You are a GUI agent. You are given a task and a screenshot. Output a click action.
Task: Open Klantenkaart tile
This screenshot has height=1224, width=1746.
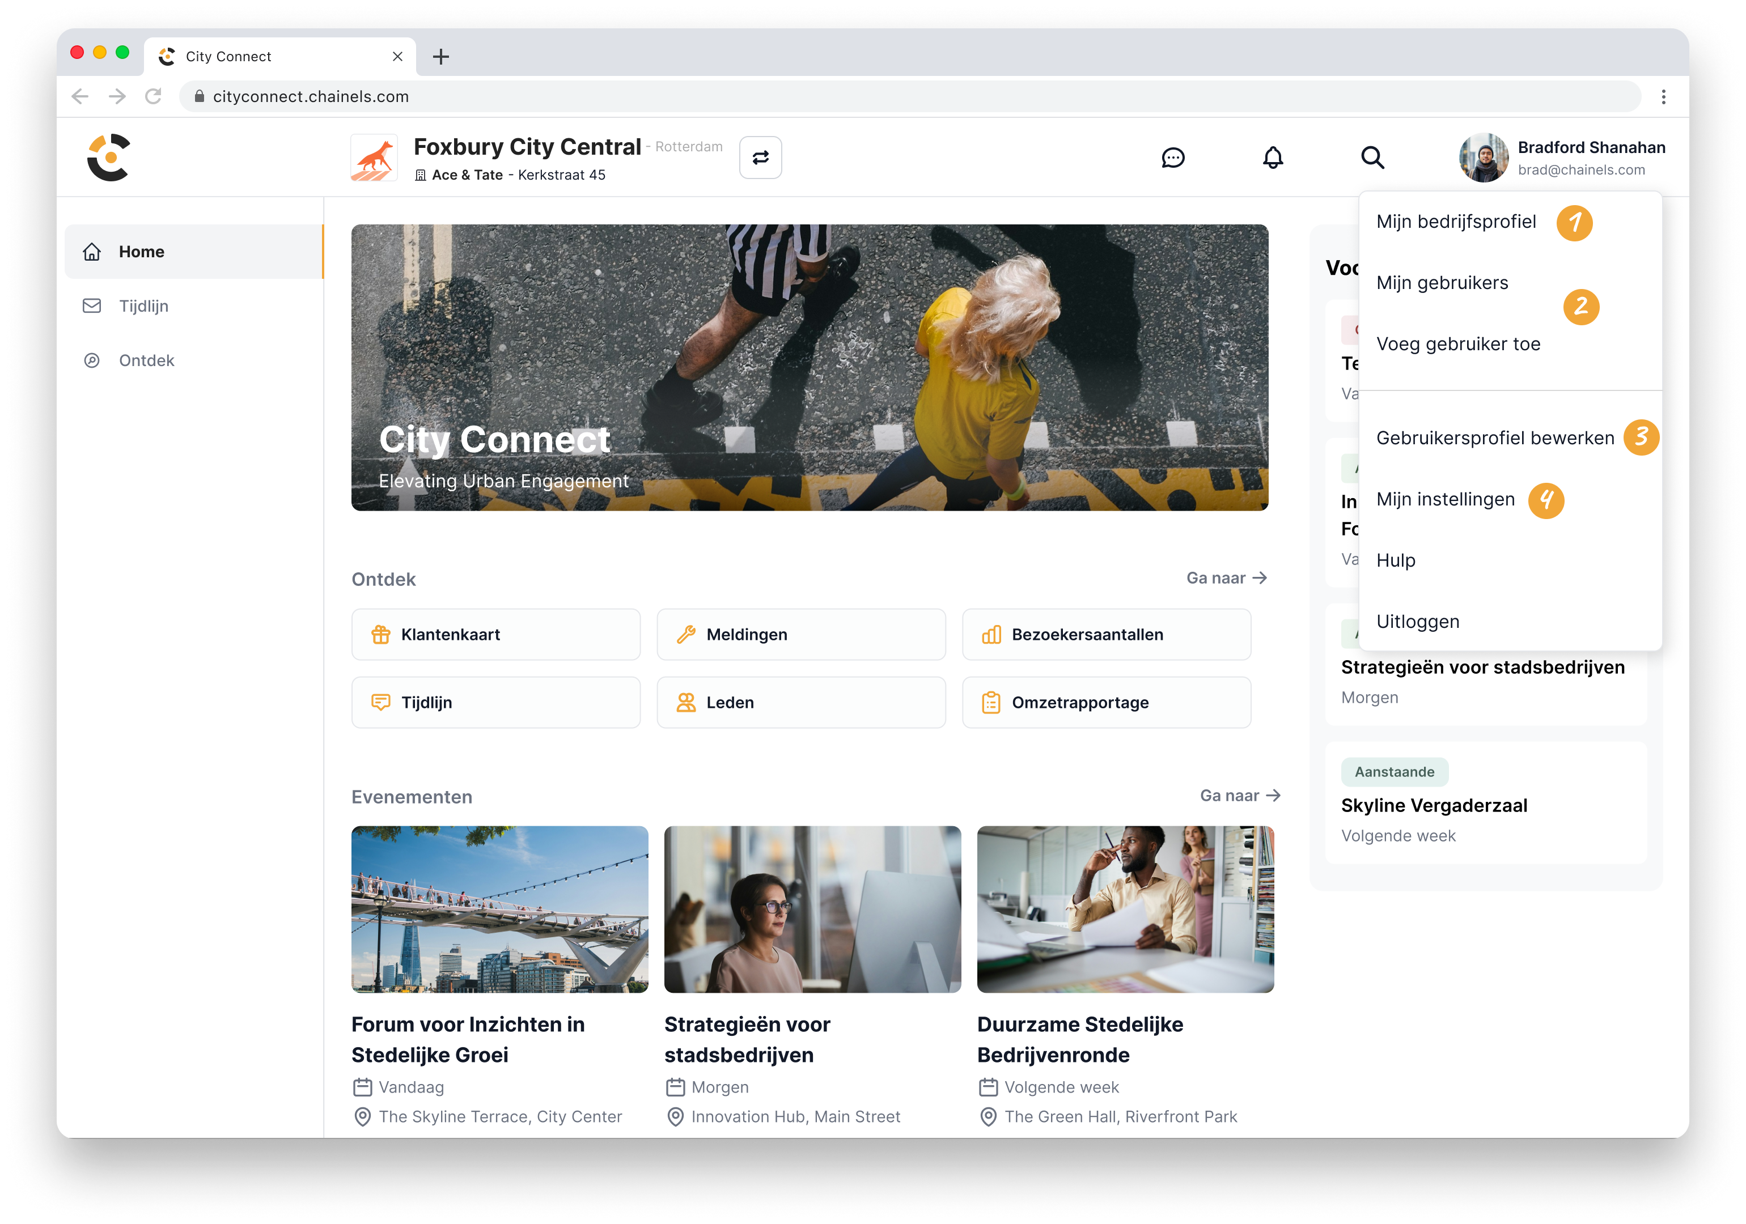click(496, 634)
